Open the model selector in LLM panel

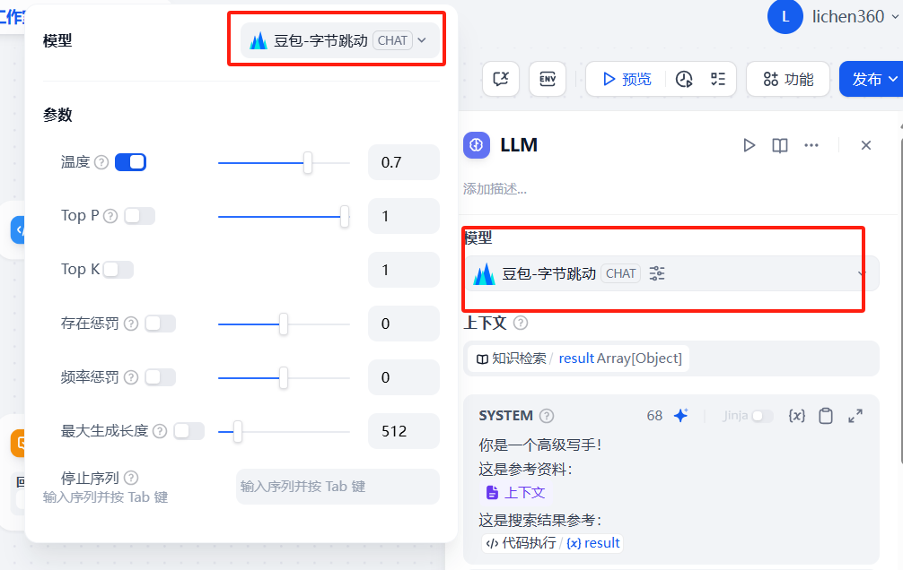tap(671, 273)
